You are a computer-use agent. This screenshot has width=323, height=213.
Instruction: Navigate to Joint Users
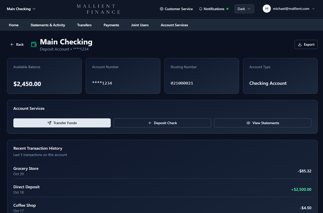(140, 25)
